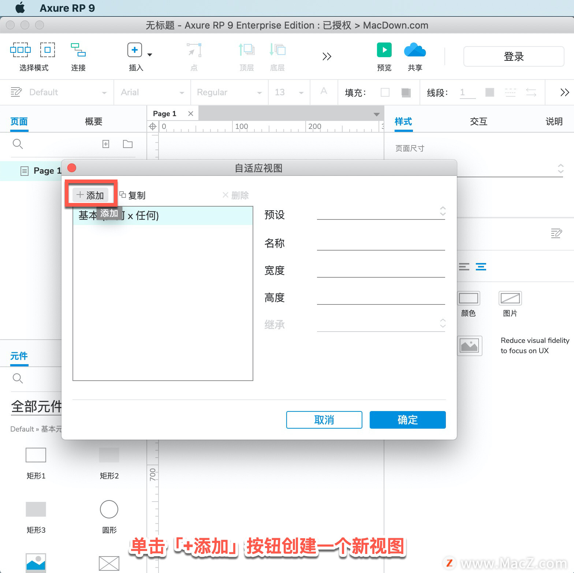
Task: Click the search icon in Pages panel
Action: pyautogui.click(x=18, y=144)
